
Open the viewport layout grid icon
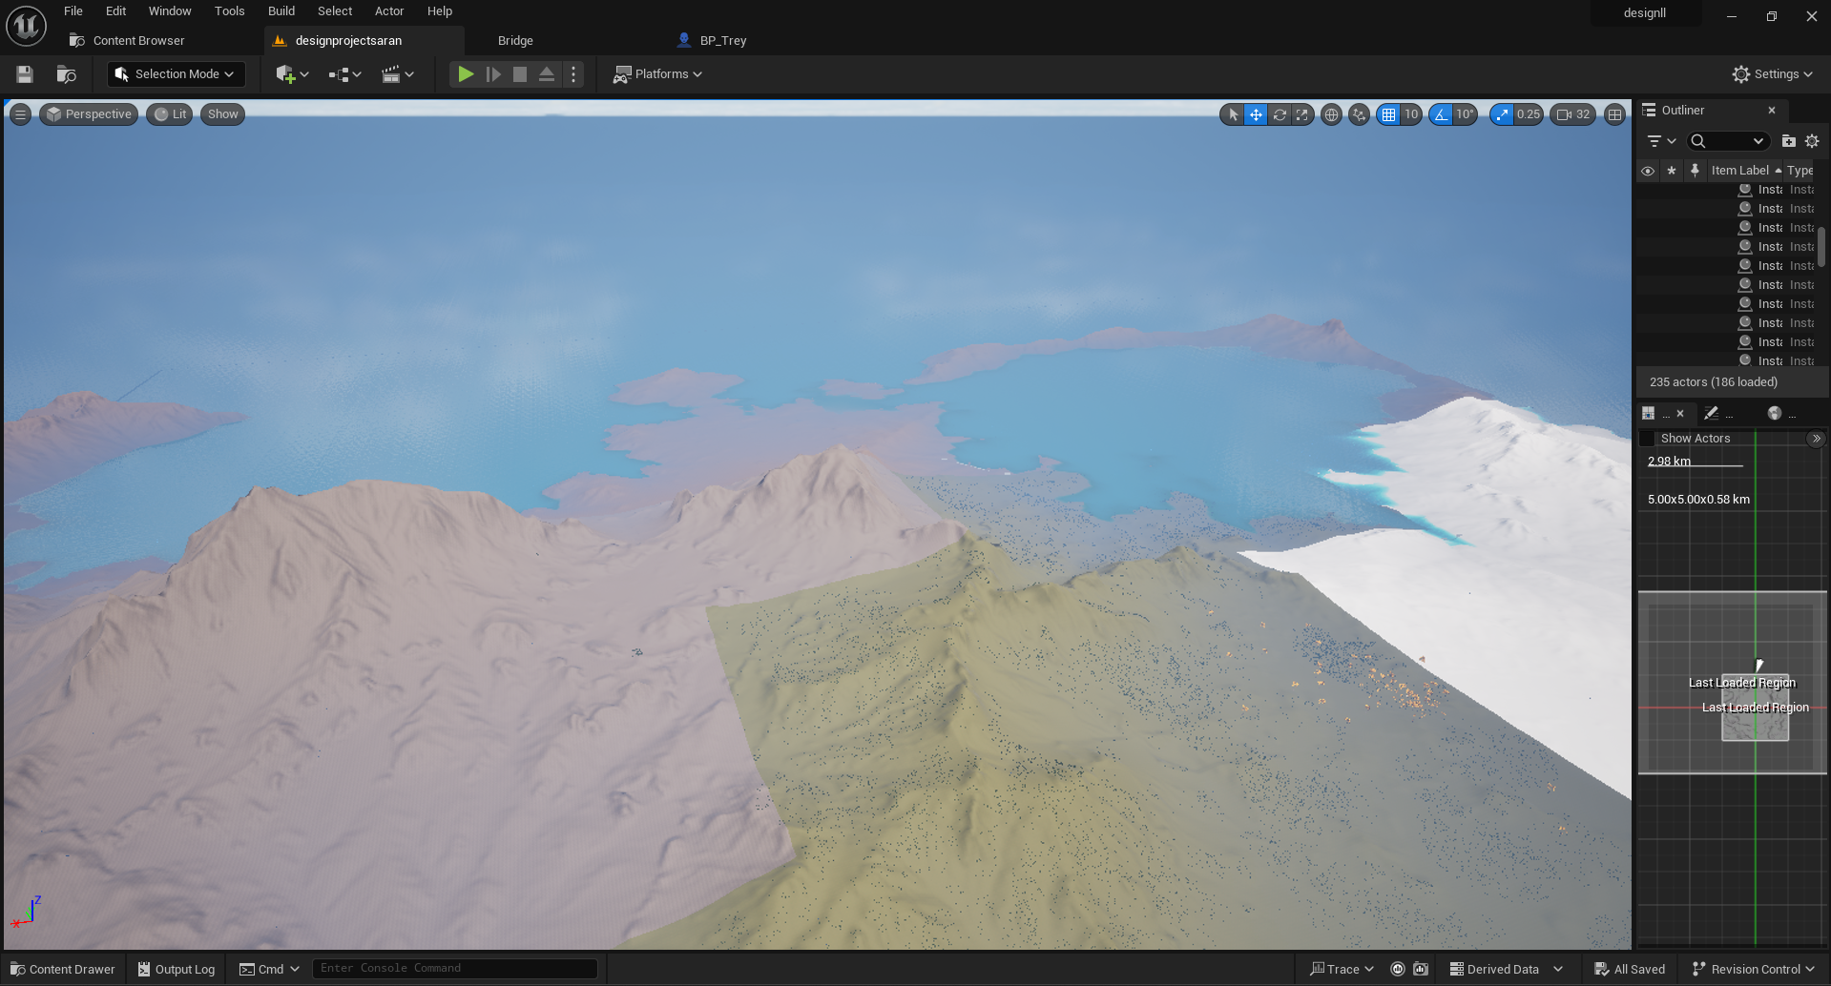click(1614, 114)
